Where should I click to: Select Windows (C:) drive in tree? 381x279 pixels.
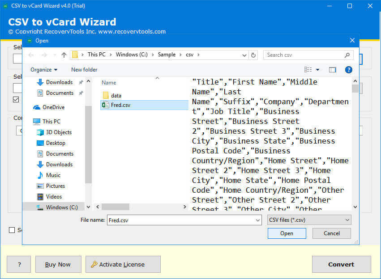(54, 207)
